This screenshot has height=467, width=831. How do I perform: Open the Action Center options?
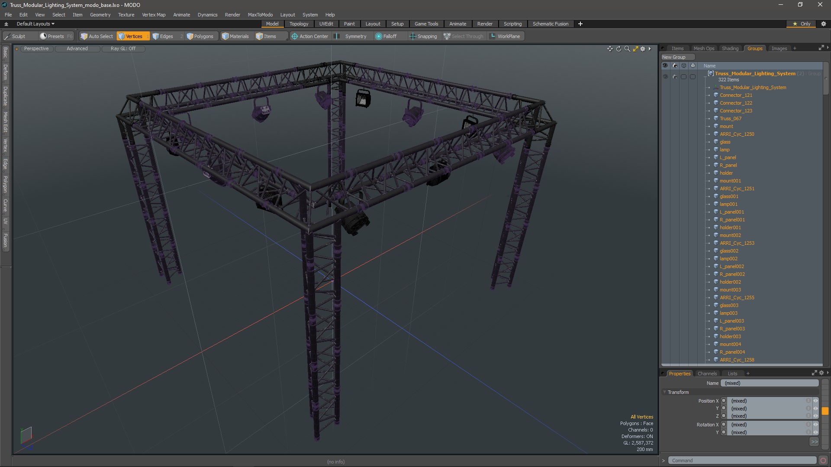310,36
